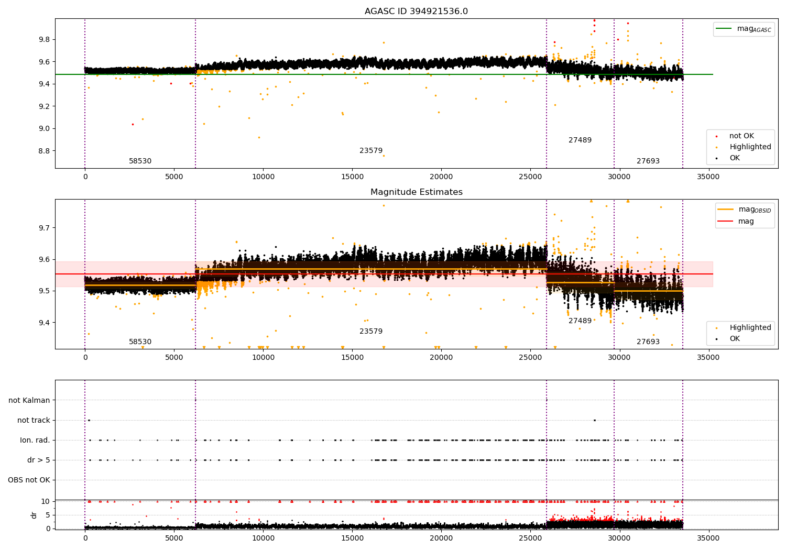Click the orange mag OBSID legend line sample
This screenshot has width=786, height=550.
725,210
